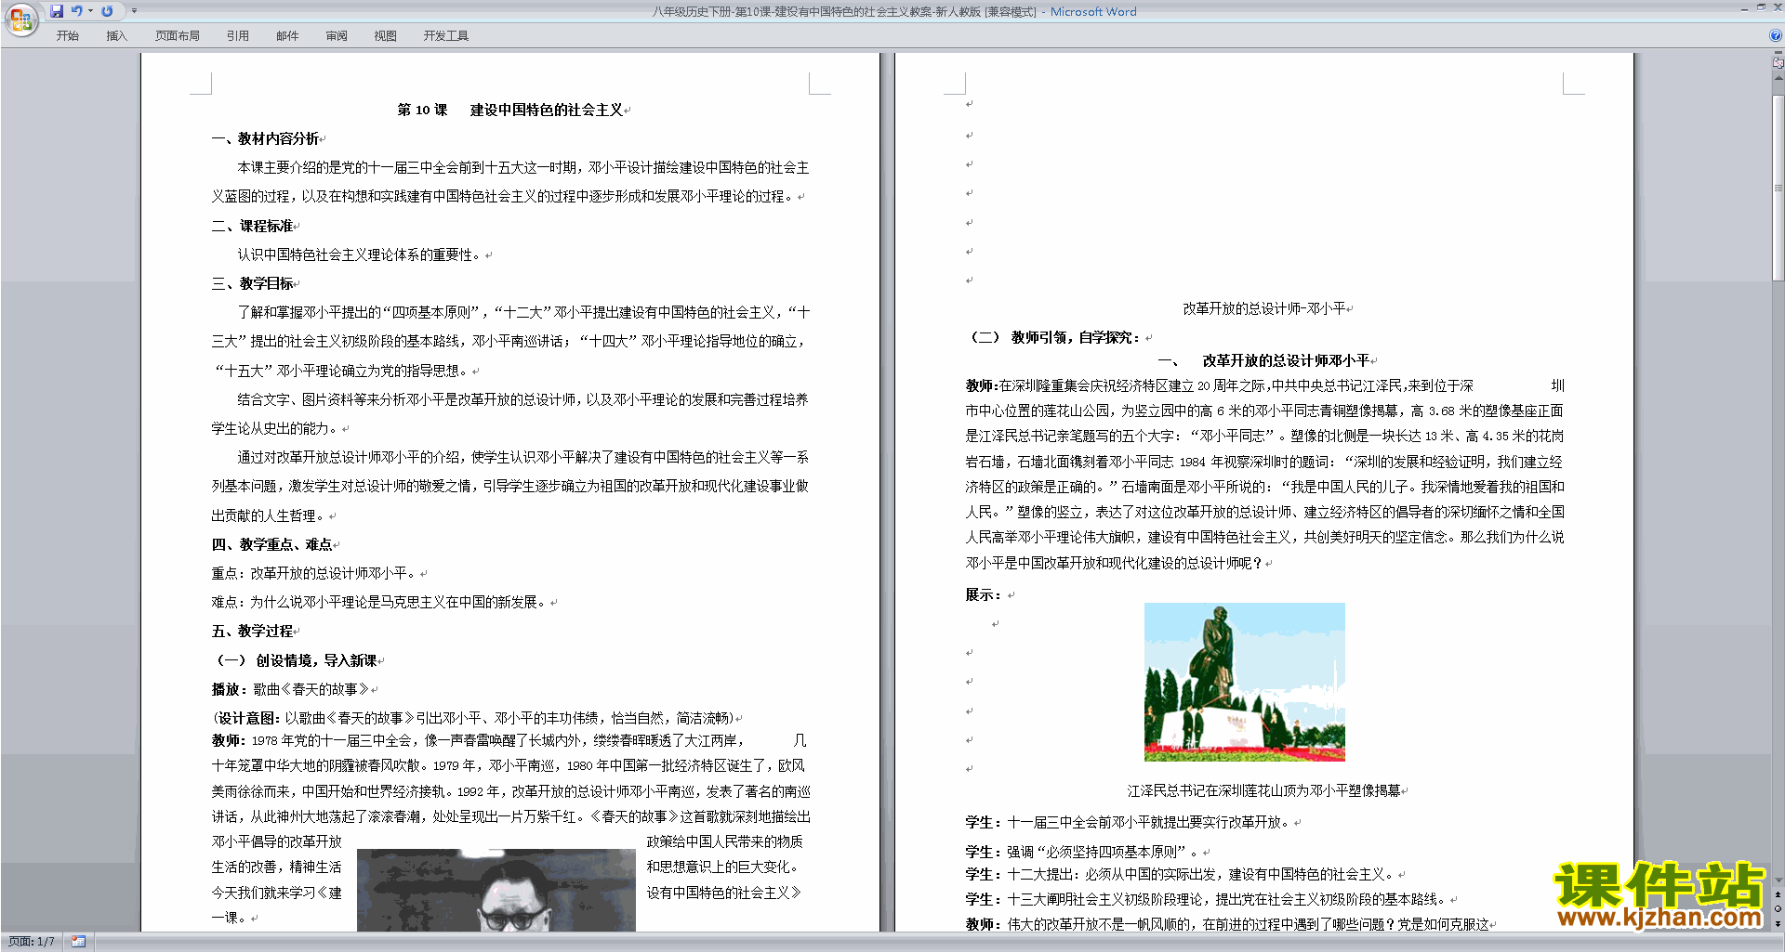This screenshot has width=1785, height=952.
Task: Open the 插入 ribbon tab
Action: (116, 36)
